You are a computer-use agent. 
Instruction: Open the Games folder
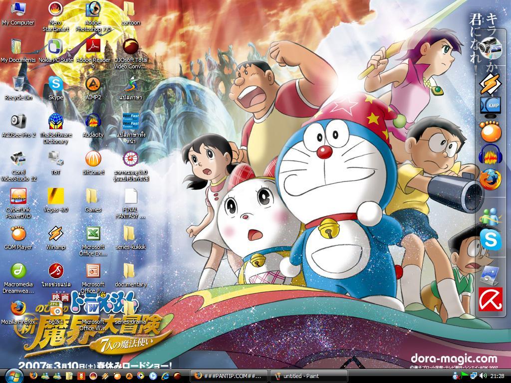[93, 200]
